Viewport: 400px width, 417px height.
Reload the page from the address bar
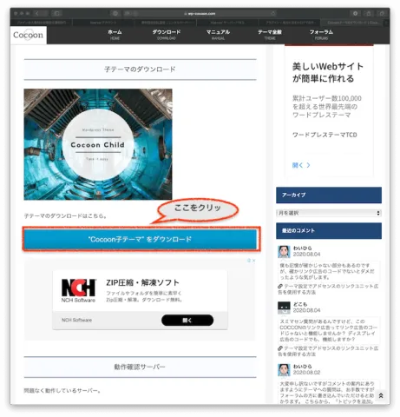pos(272,13)
